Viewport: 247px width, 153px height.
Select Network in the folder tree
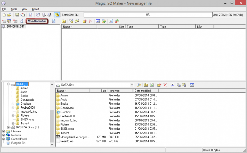[x=16, y=135]
